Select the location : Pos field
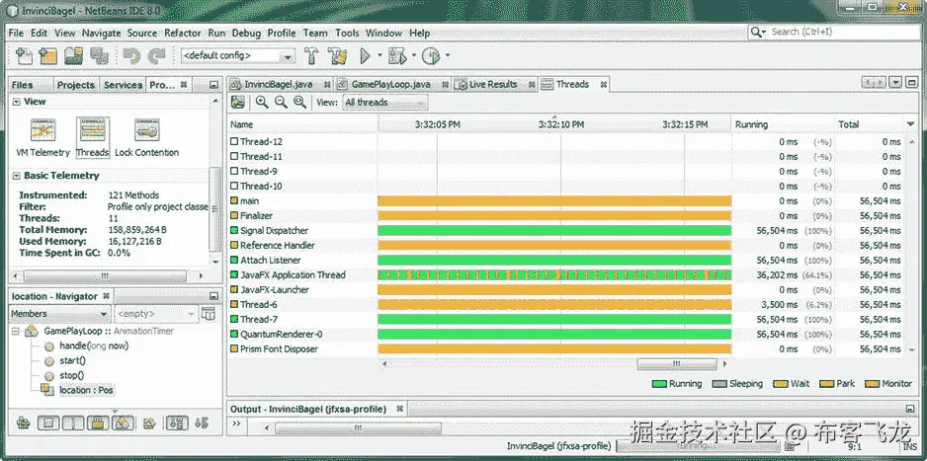Screen dimensions: 927x461 86,390
